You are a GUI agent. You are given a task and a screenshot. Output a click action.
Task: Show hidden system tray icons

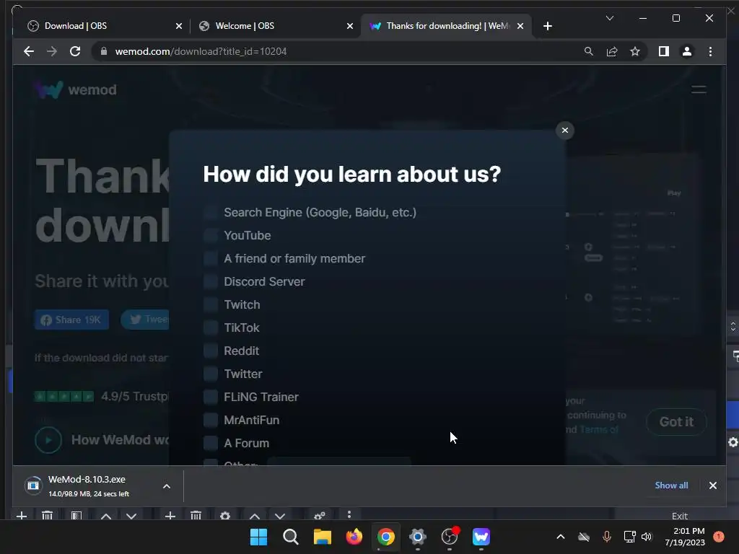point(560,537)
